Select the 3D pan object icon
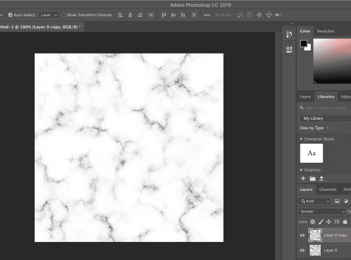The width and height of the screenshot is (351, 260). 259,15
